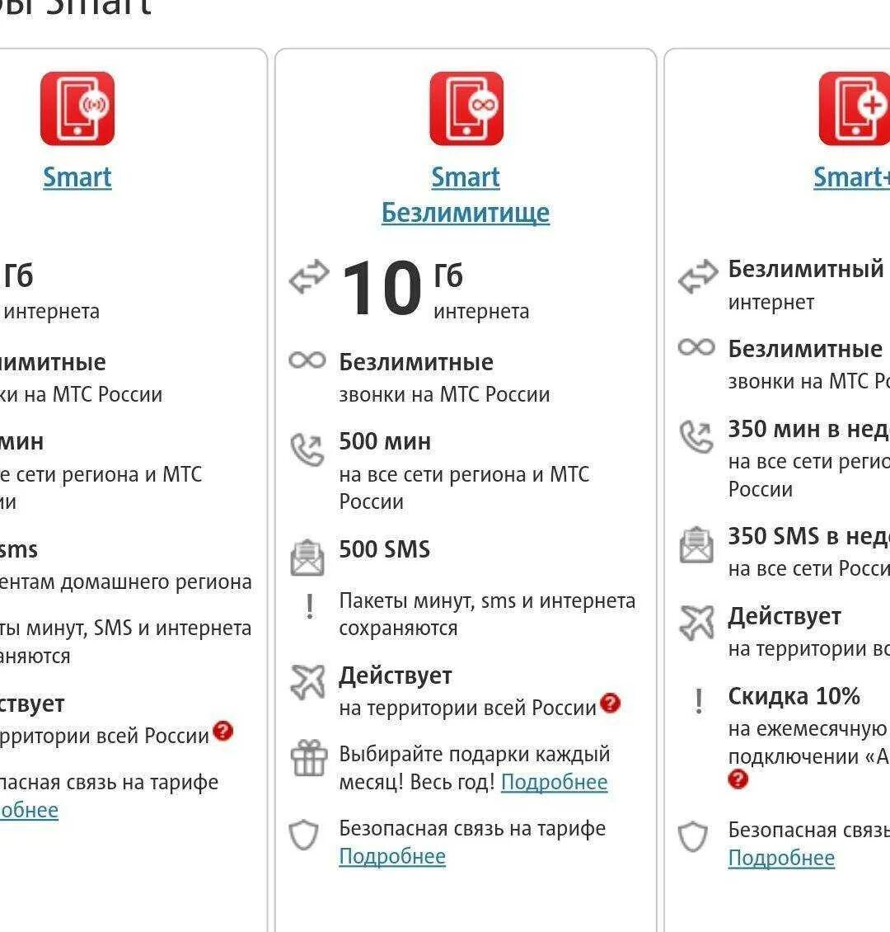
Task: Click the arrows icon beside 10 Гб интернета
Action: (x=309, y=277)
